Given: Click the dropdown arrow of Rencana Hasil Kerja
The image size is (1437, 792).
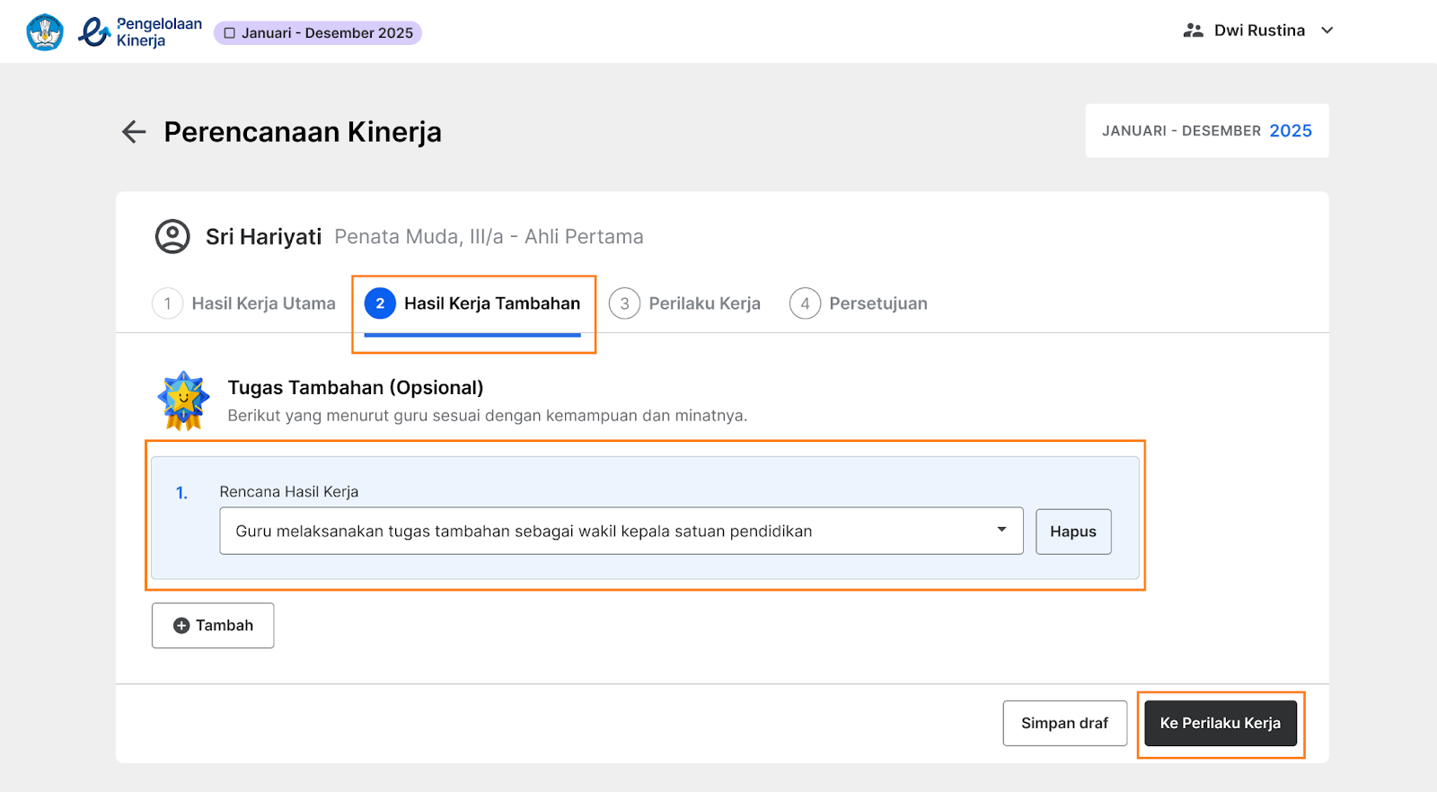Looking at the screenshot, I should (x=1001, y=530).
